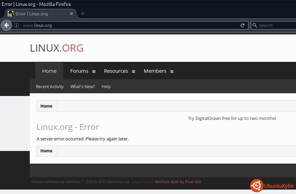The height and width of the screenshot is (194, 296).
Task: Open the Recent Activity link
Action: coord(50,87)
